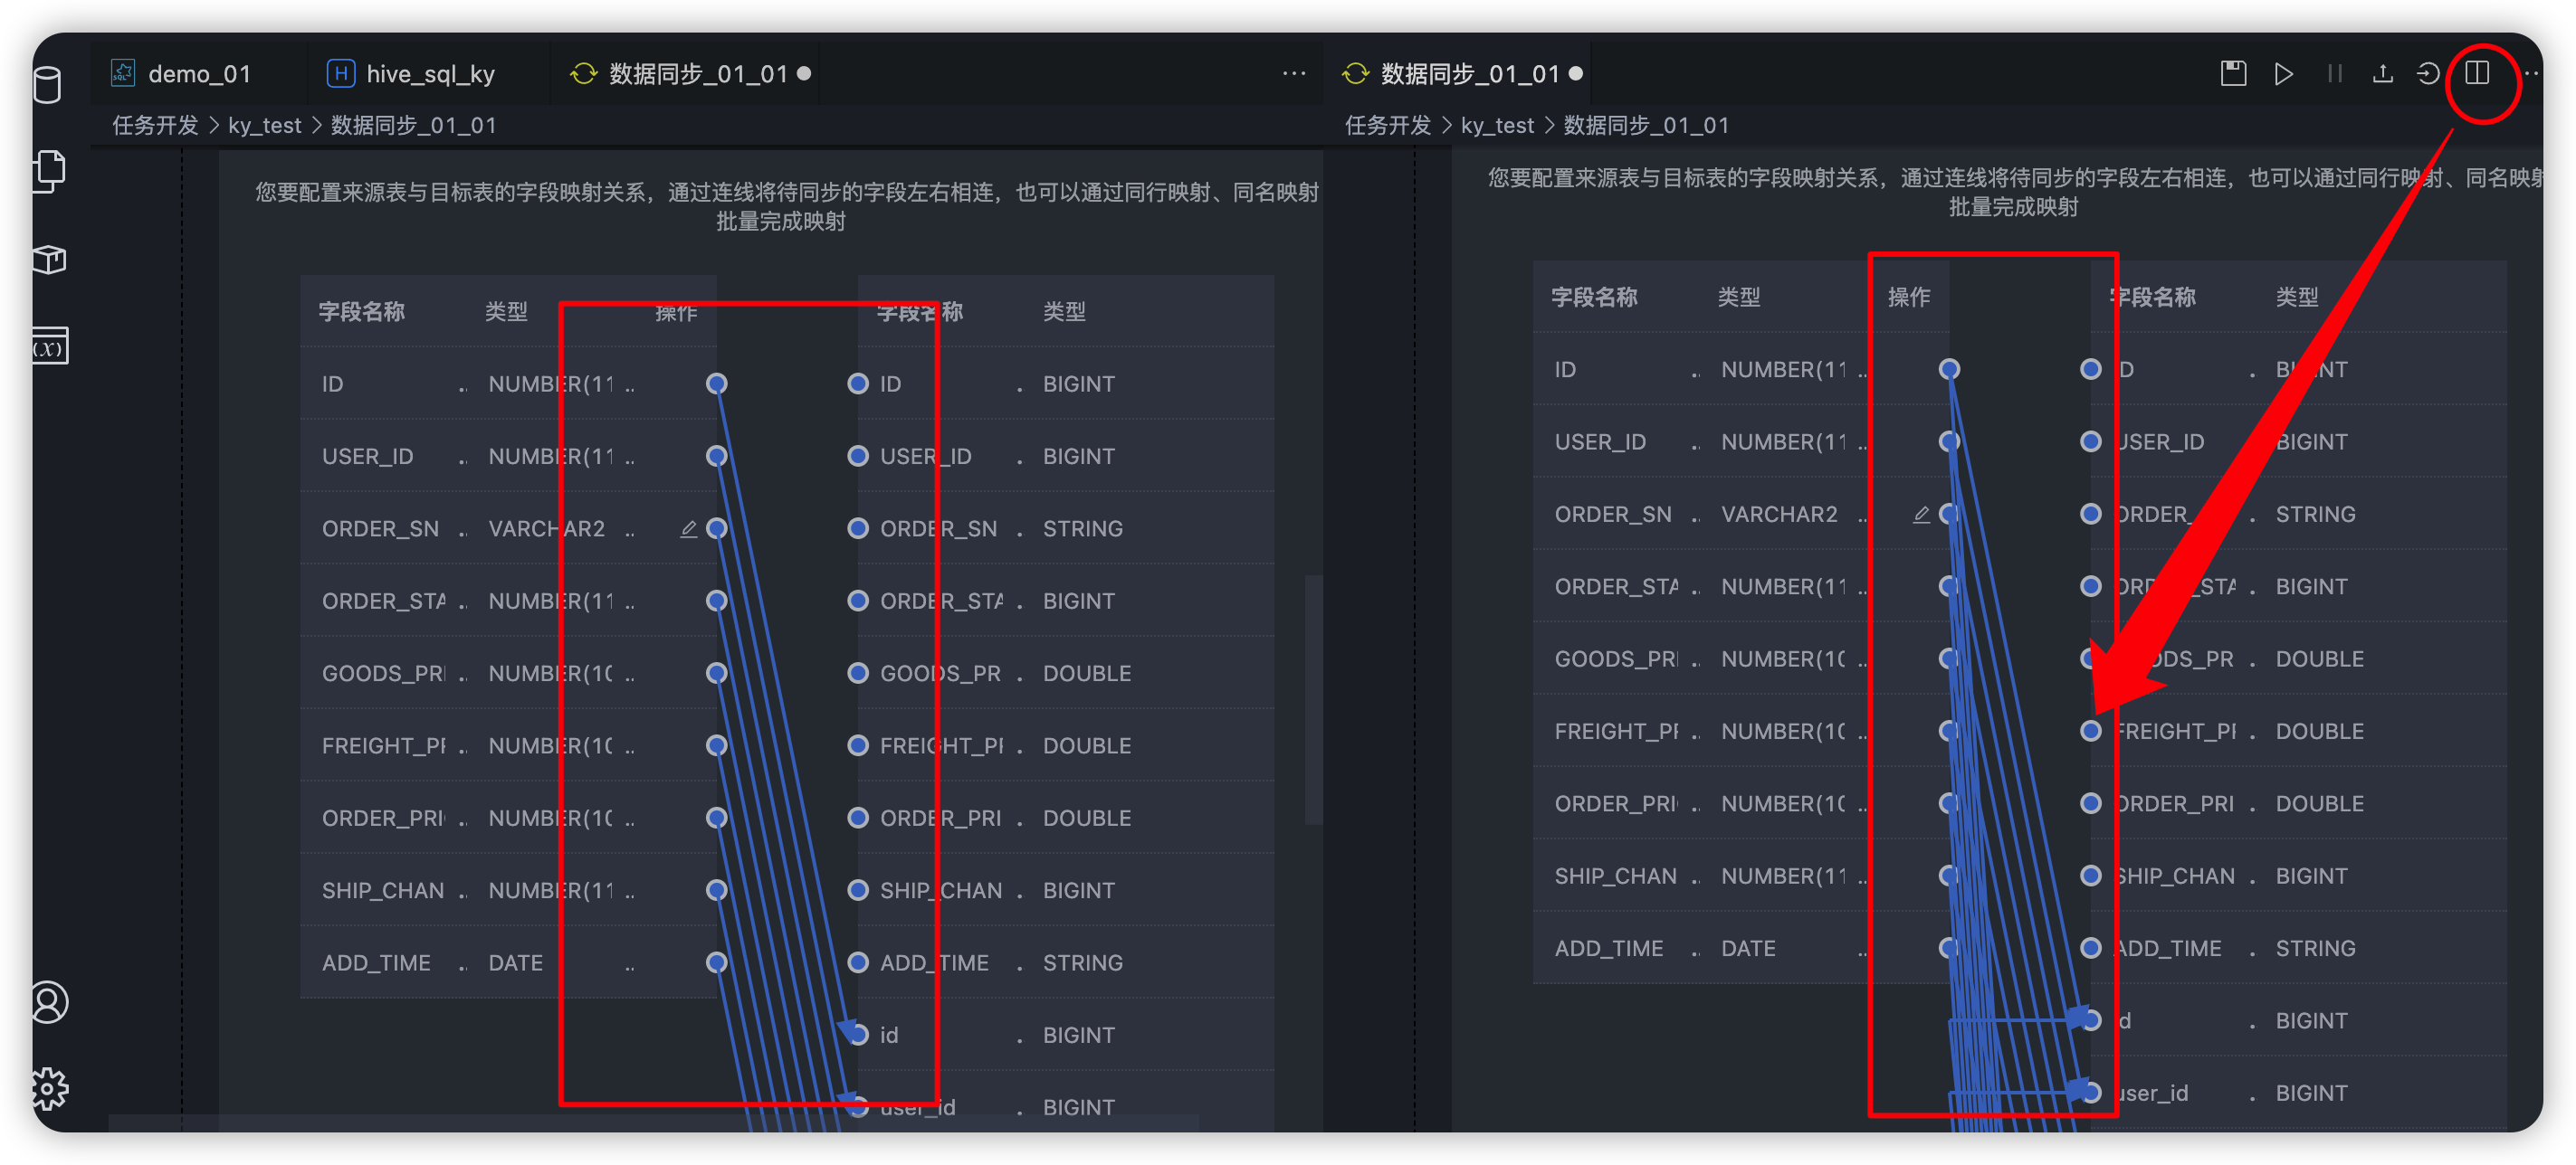Select the ADD_TIME target field connection dot
Viewport: 2576px width, 1165px height.
pyautogui.click(x=857, y=962)
